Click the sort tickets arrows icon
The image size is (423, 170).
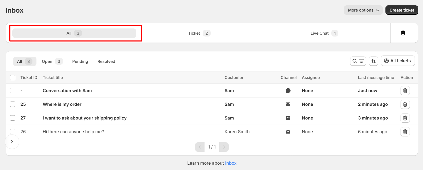point(374,61)
